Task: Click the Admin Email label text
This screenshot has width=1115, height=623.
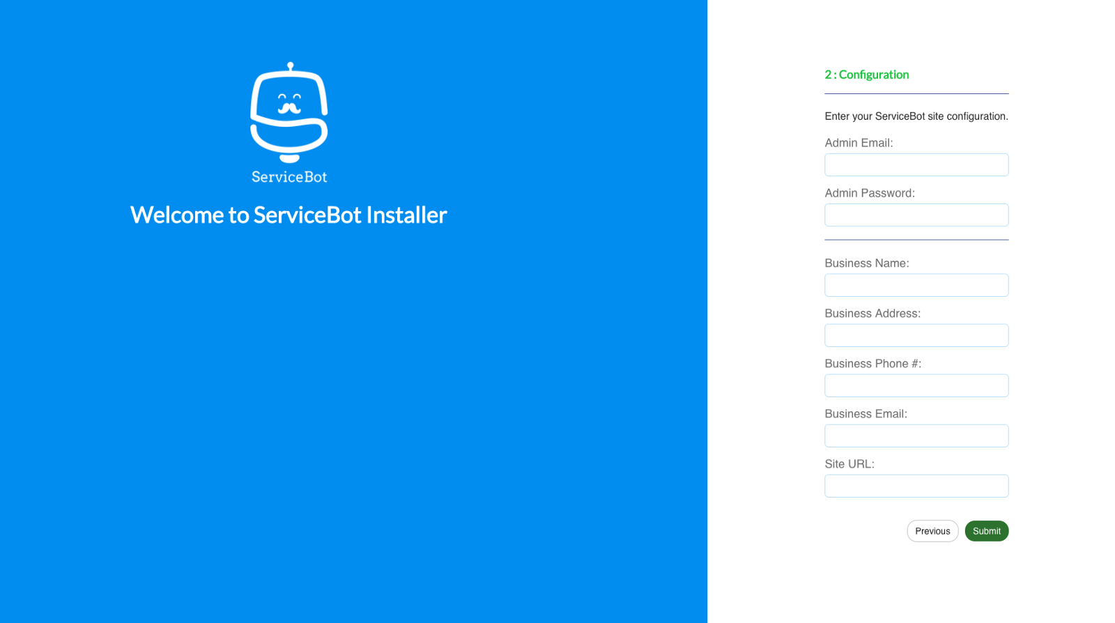Action: pos(859,143)
